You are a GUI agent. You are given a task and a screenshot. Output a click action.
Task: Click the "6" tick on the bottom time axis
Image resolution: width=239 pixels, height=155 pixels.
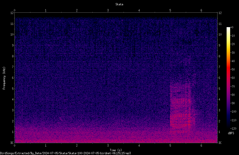click(201, 146)
